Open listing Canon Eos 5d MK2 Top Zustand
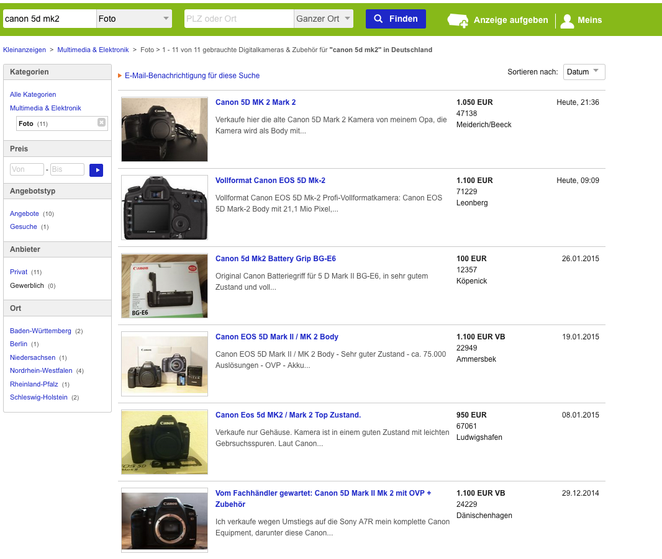The width and height of the screenshot is (662, 559). 288,414
